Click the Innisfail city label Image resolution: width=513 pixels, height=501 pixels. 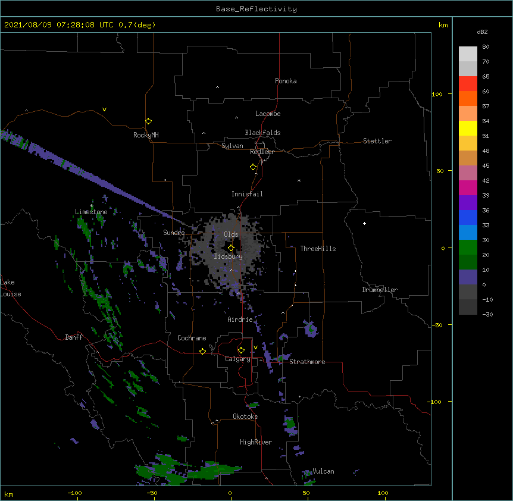pos(247,194)
